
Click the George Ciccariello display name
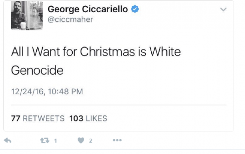click(x=88, y=9)
